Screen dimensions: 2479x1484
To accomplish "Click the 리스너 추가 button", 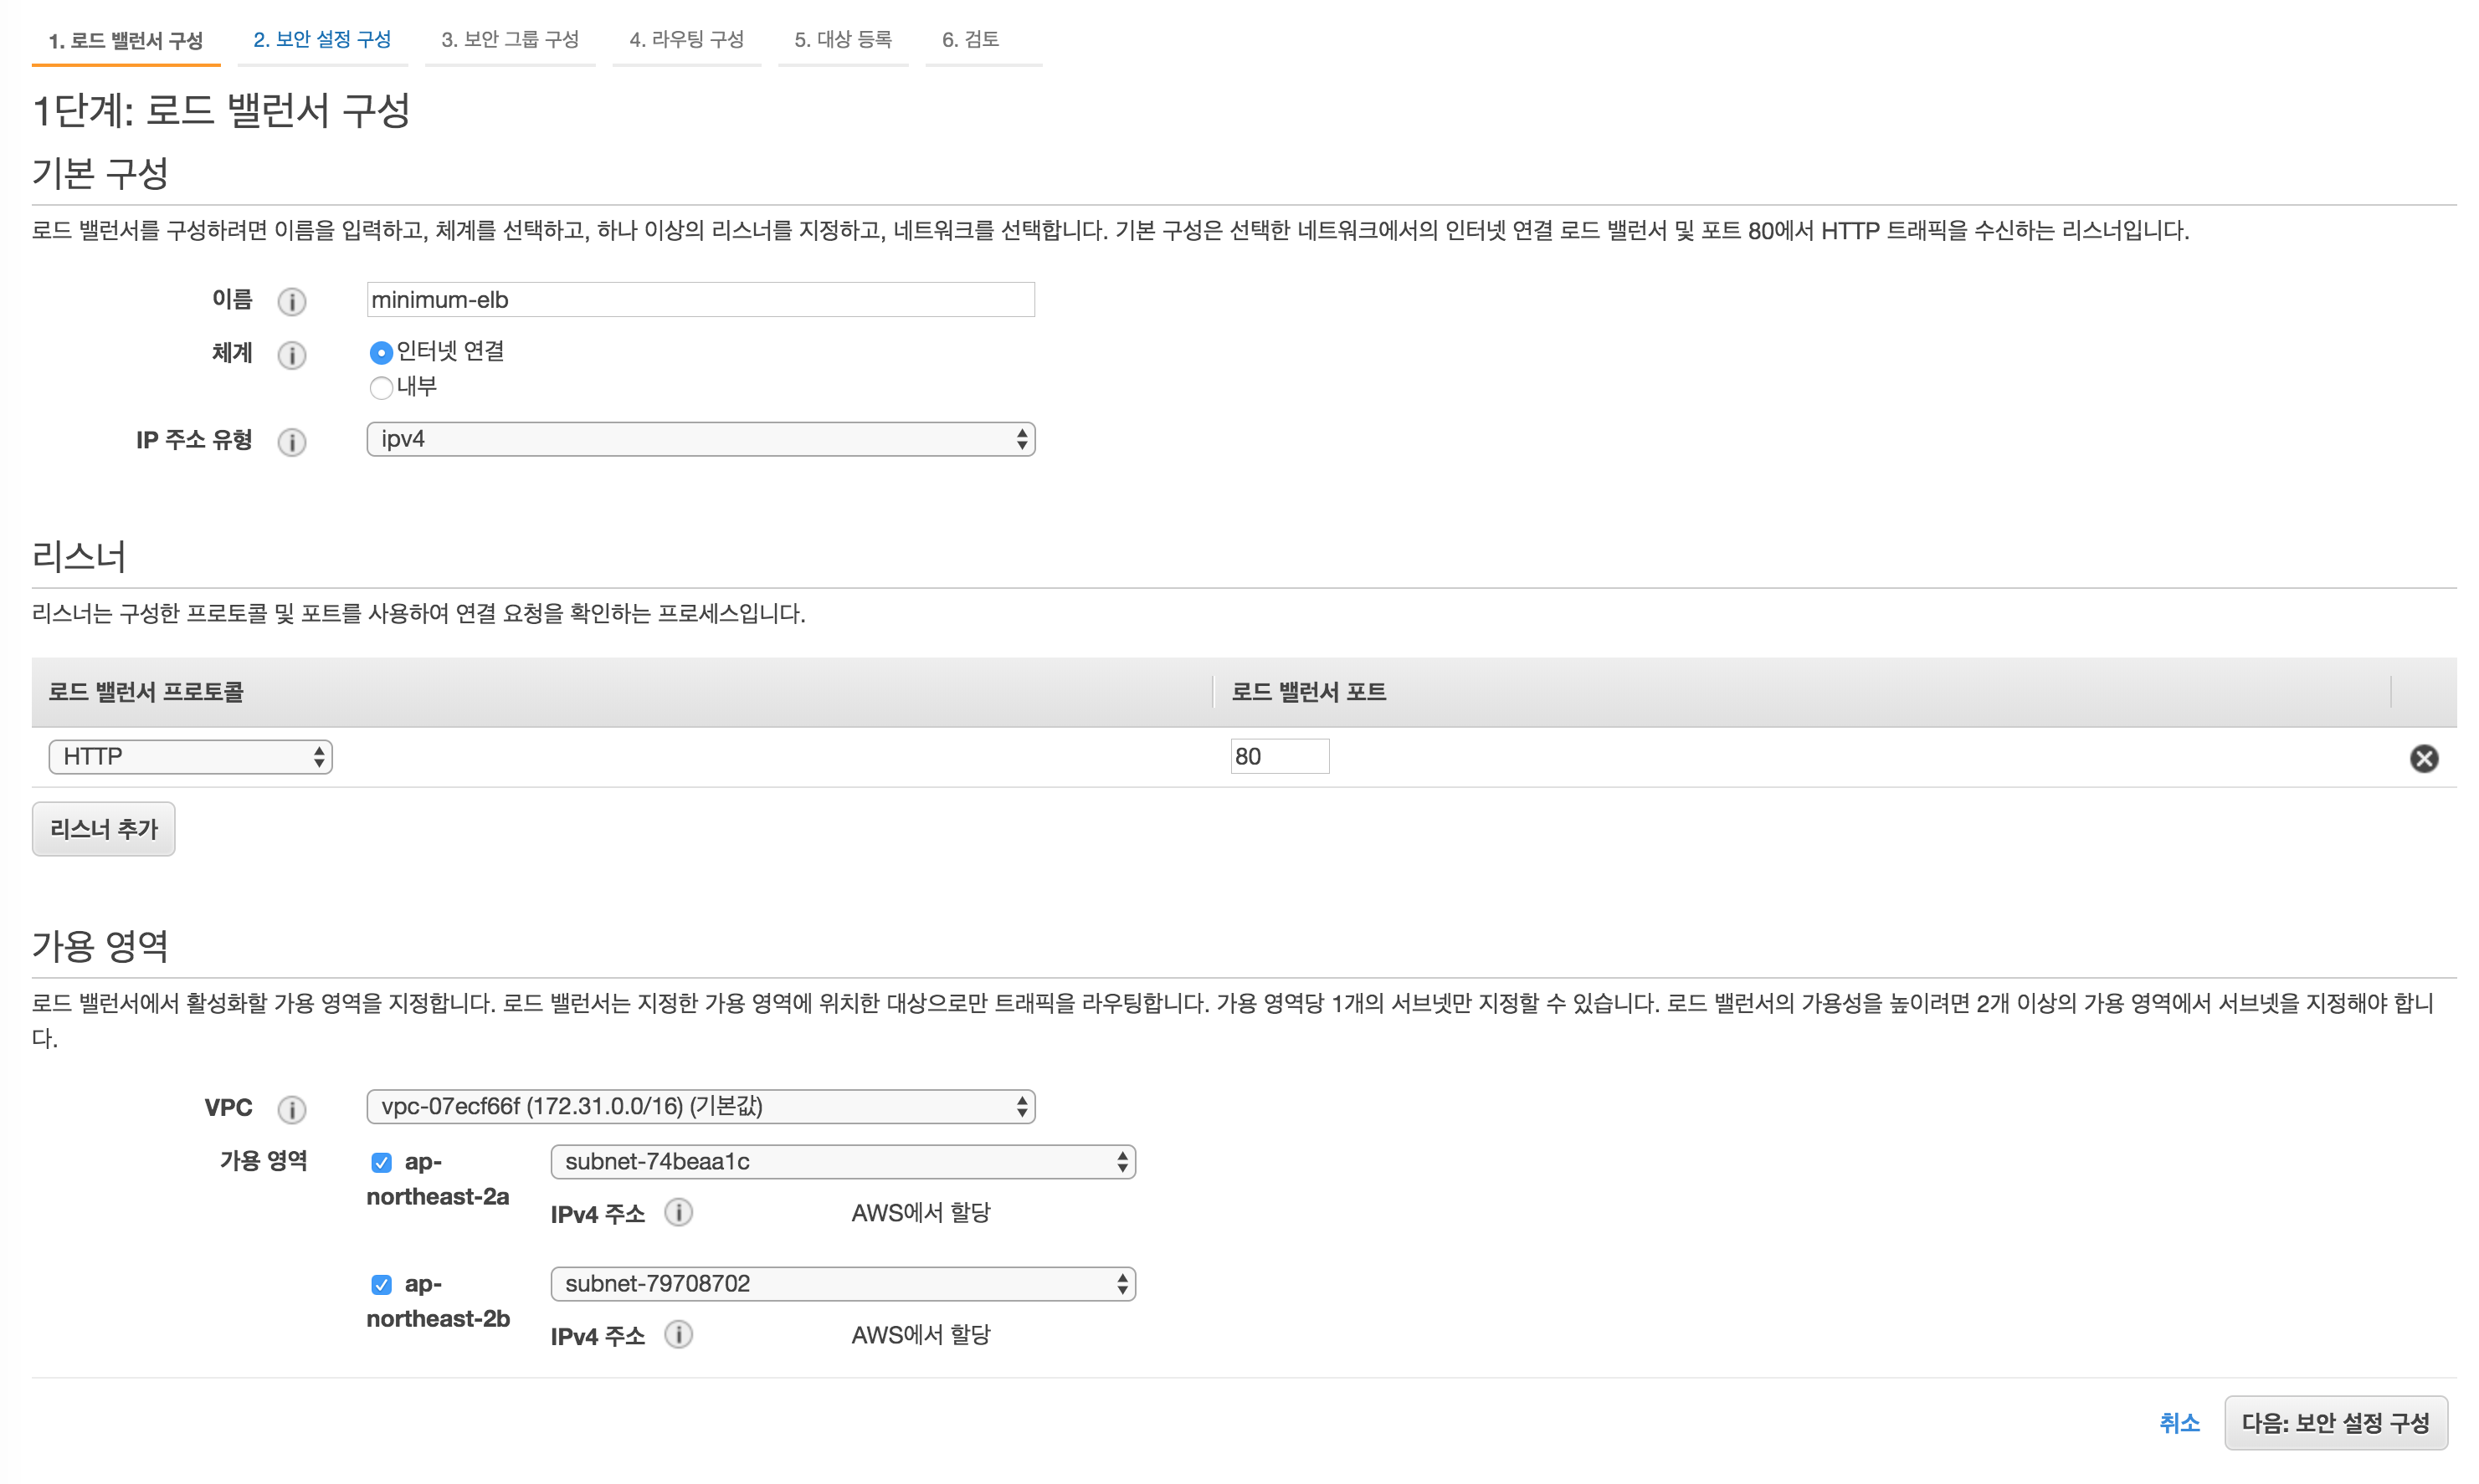I will point(104,829).
